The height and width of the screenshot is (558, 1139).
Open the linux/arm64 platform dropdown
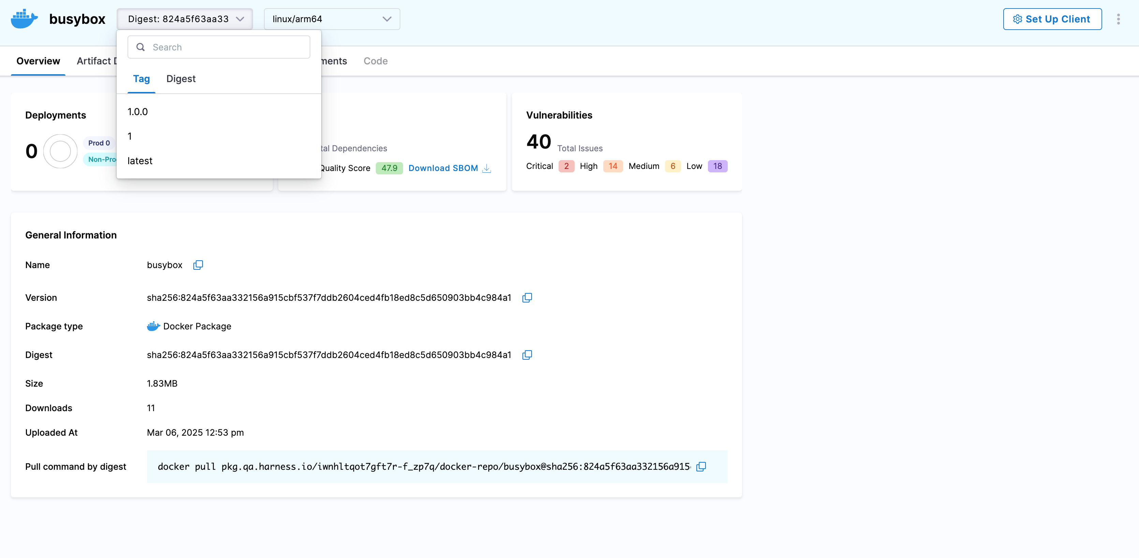[331, 19]
